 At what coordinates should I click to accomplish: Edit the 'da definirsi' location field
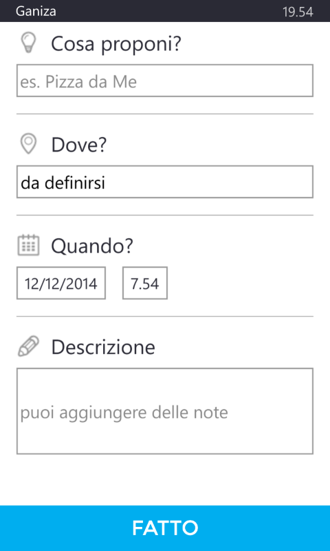[x=165, y=182]
